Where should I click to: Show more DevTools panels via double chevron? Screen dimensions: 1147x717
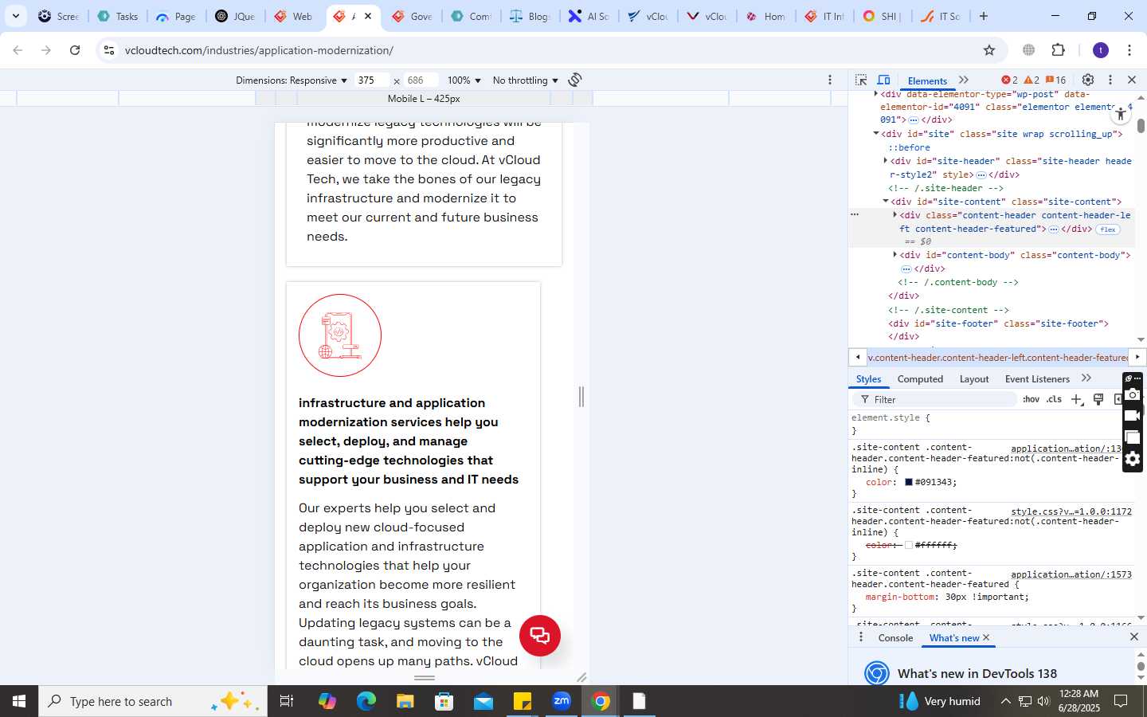[x=964, y=80]
